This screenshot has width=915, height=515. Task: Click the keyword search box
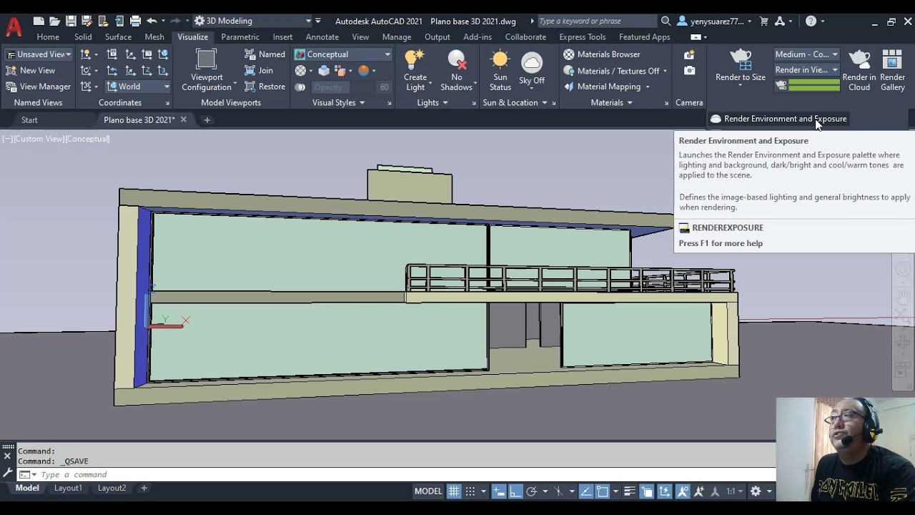point(597,21)
